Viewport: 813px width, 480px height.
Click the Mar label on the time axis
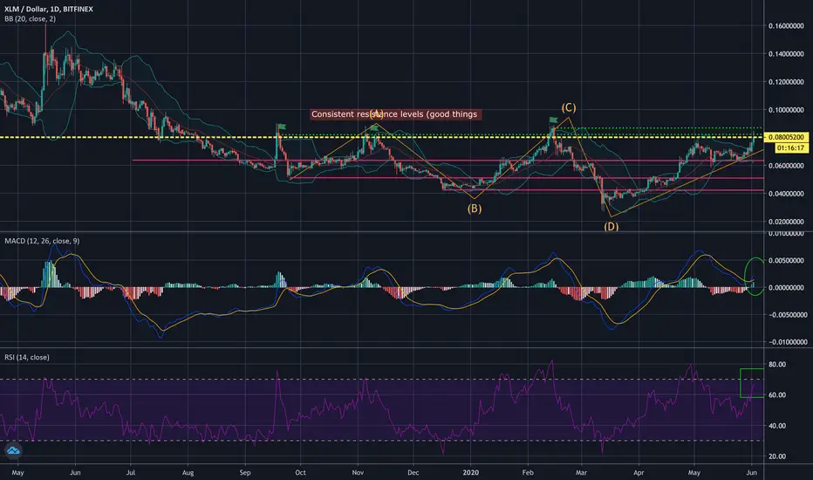click(x=581, y=473)
